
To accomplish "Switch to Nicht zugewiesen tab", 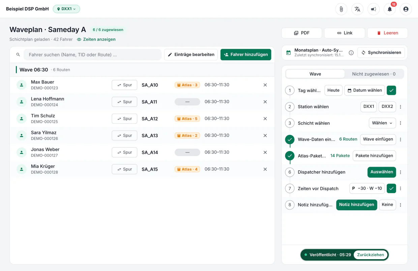I will point(374,74).
